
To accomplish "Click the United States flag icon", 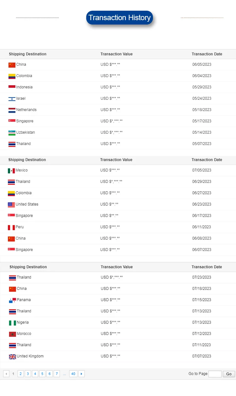I will pos(11,204).
